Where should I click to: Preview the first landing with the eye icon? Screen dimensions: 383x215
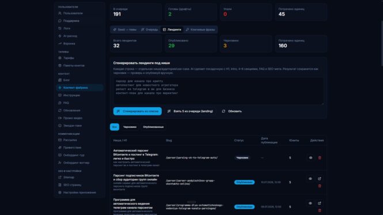pyautogui.click(x=310, y=158)
